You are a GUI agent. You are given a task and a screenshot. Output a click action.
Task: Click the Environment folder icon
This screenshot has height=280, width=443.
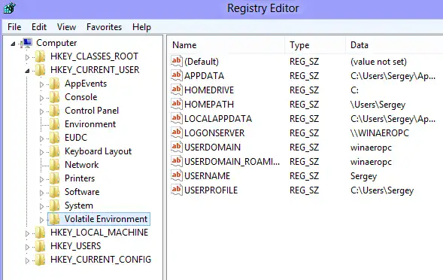(x=54, y=124)
